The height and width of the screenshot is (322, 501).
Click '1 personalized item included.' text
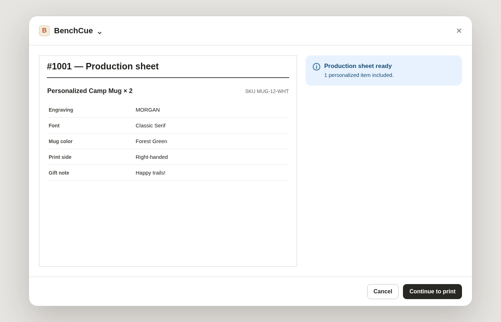(x=359, y=75)
